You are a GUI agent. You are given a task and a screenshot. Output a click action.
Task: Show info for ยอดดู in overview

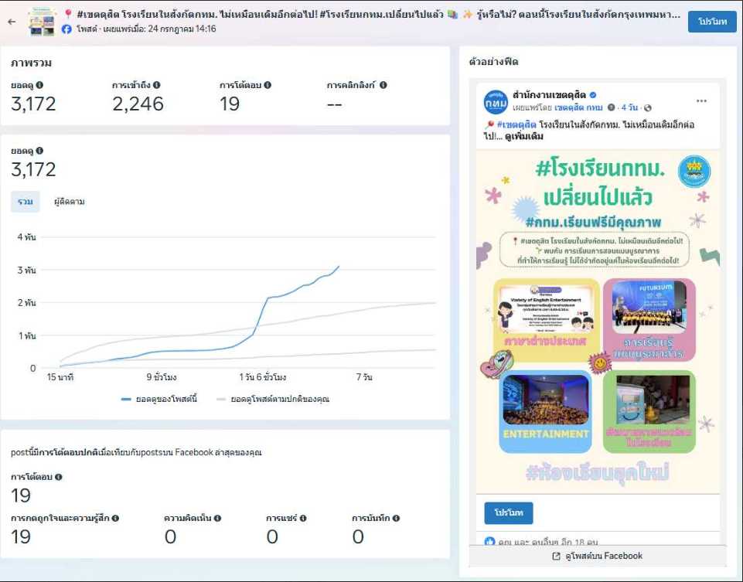coord(39,85)
